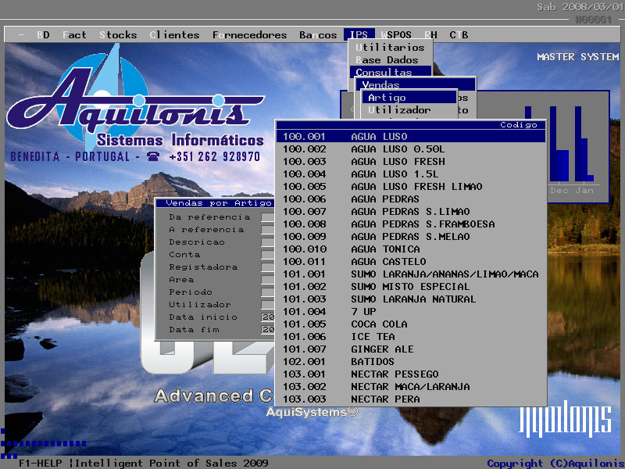Click the telephone icon beside the phone number
Image resolution: width=625 pixels, height=469 pixels.
[152, 156]
